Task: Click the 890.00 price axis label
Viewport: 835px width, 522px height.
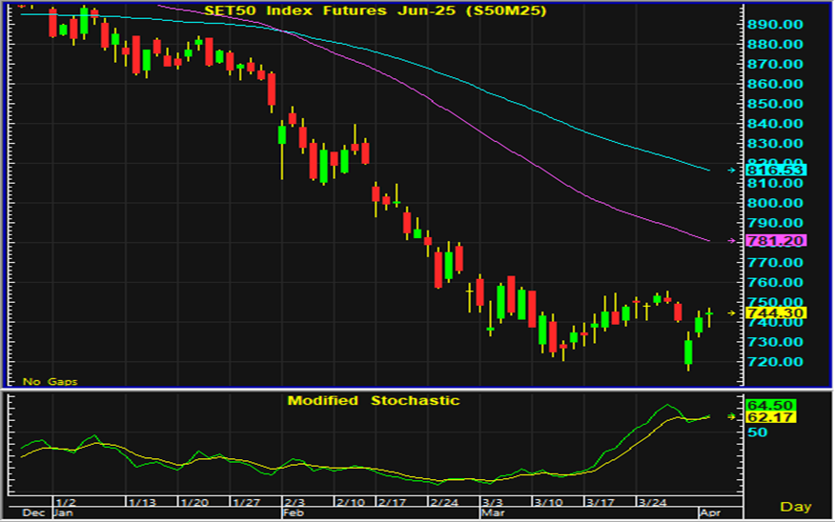Action: (775, 25)
